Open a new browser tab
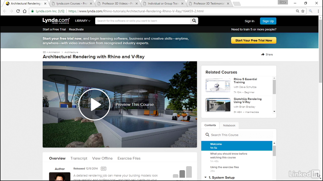The height and width of the screenshot is (181, 323). [x=236, y=4]
